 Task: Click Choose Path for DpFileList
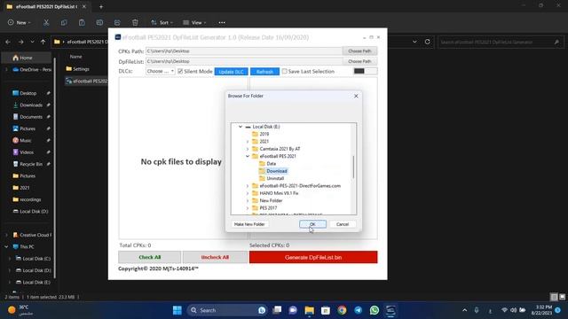(359, 61)
